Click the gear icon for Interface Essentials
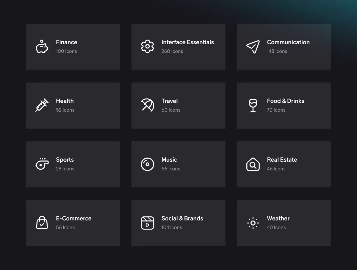 147,47
